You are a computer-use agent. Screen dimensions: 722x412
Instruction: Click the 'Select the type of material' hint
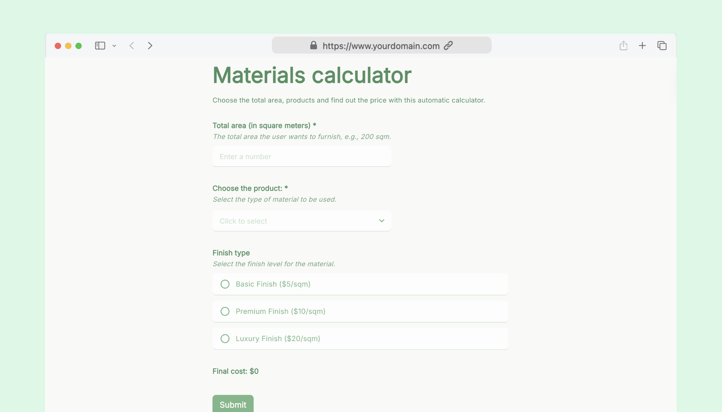point(275,199)
